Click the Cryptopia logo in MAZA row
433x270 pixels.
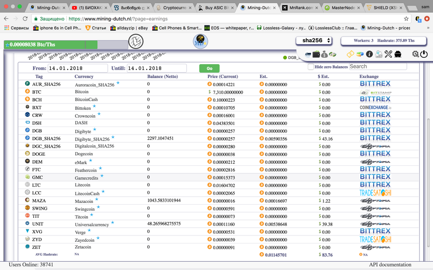pos(375,200)
